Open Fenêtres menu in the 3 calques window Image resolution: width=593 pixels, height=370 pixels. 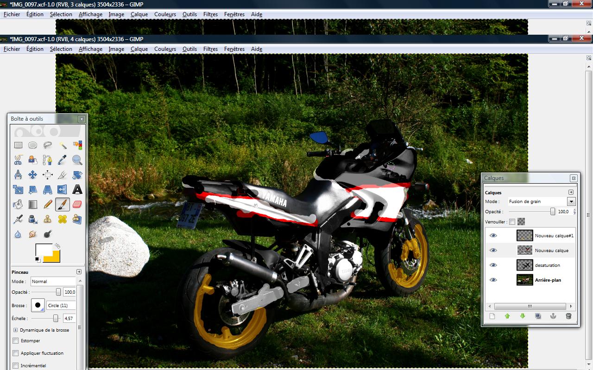pos(234,14)
